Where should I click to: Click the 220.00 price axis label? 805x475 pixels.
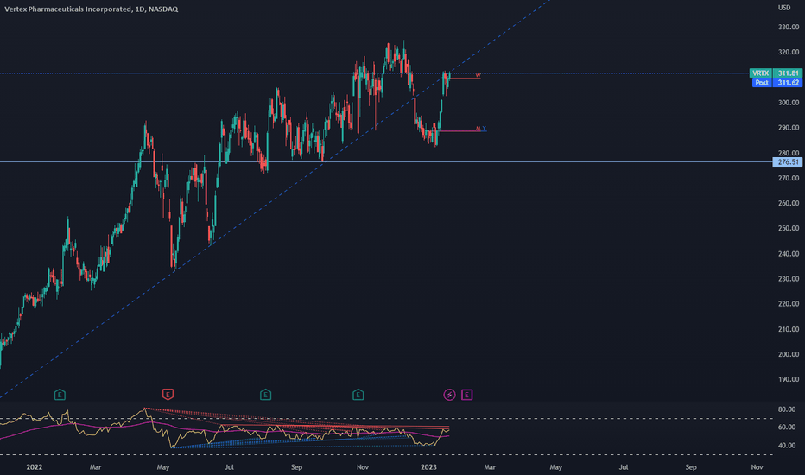[x=789, y=303]
